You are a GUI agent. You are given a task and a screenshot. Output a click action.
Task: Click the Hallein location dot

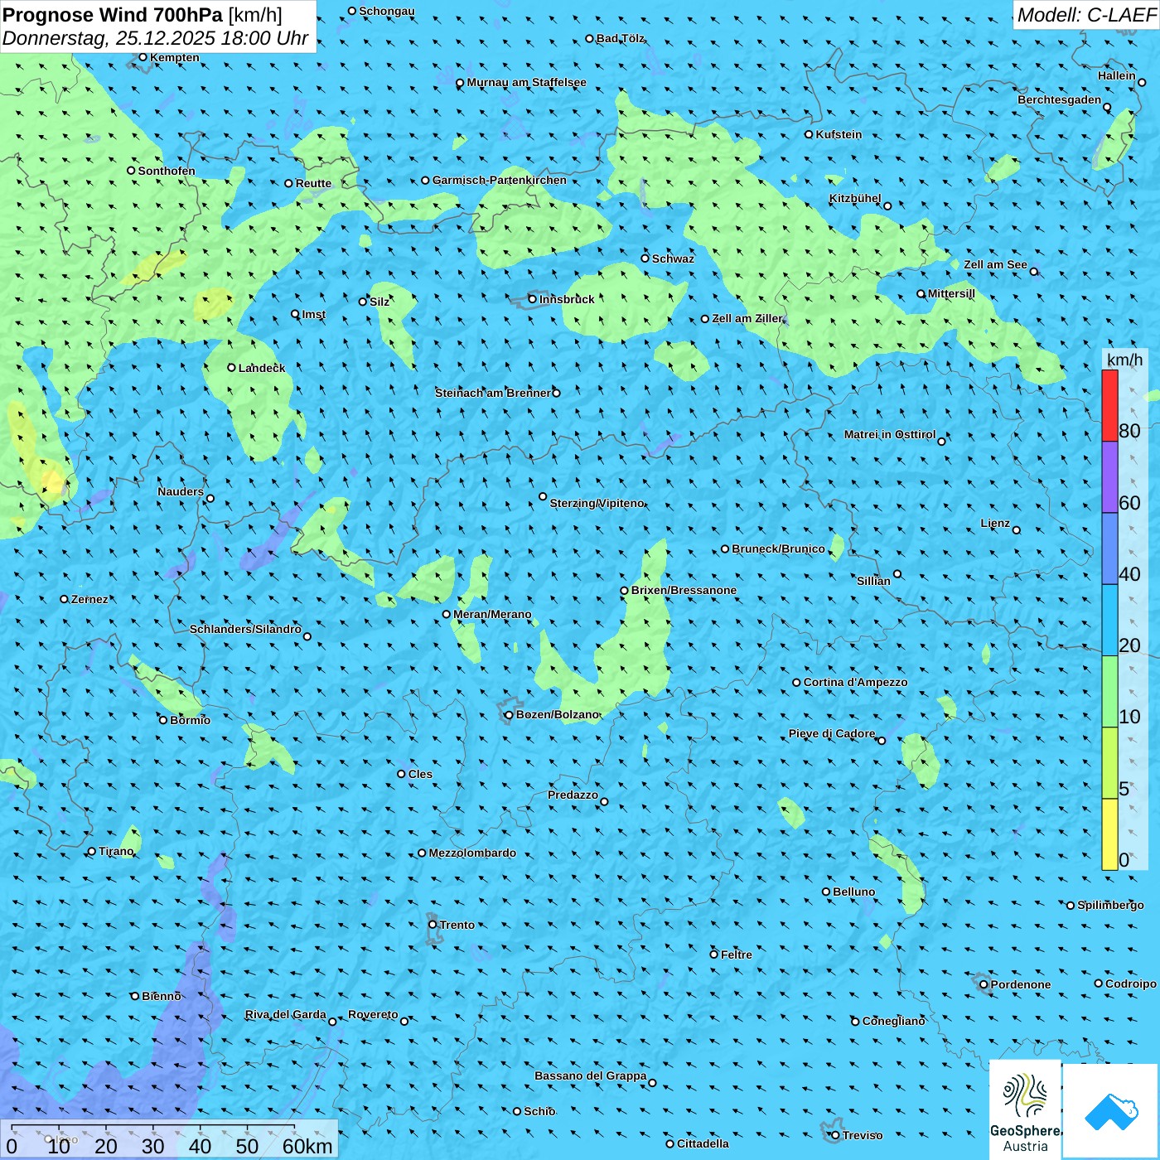pyautogui.click(x=1141, y=82)
